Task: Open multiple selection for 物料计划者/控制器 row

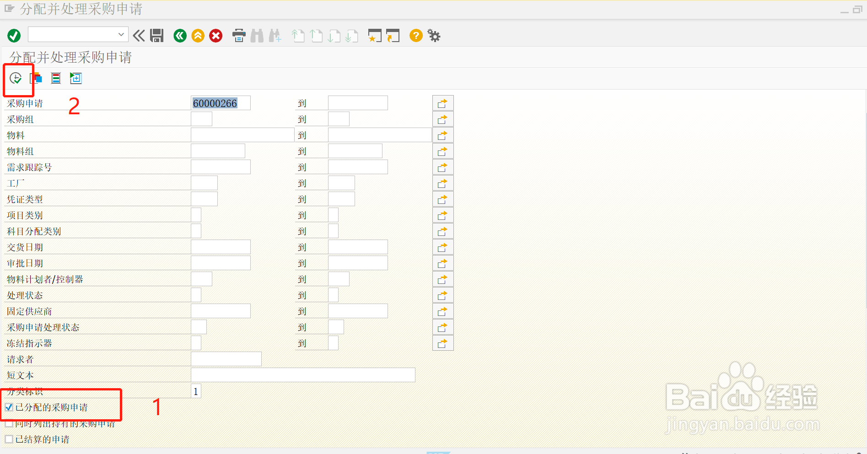Action: (443, 279)
